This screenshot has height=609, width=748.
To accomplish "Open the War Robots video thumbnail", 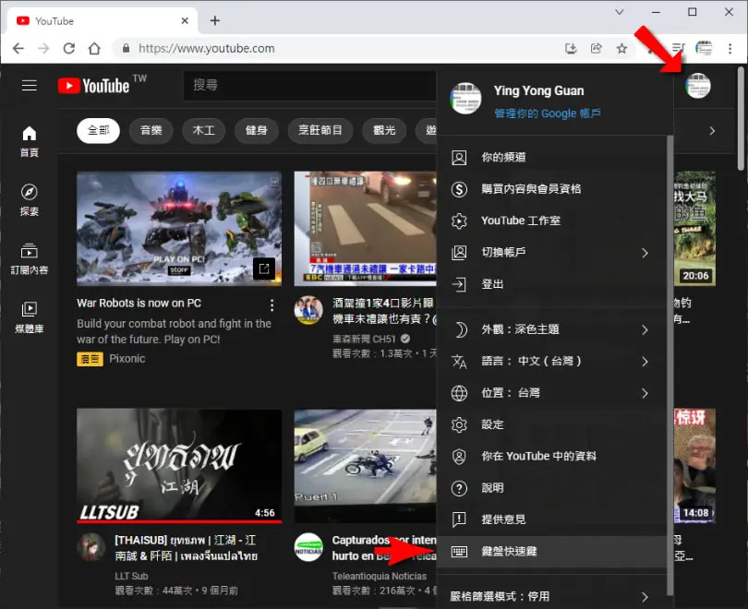I will point(179,229).
